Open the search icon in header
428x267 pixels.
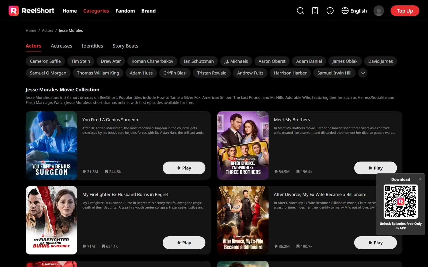coord(300,11)
